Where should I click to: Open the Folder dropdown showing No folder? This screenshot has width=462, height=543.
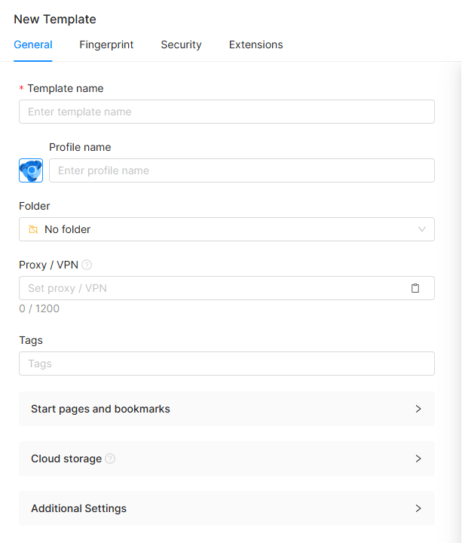pyautogui.click(x=227, y=229)
